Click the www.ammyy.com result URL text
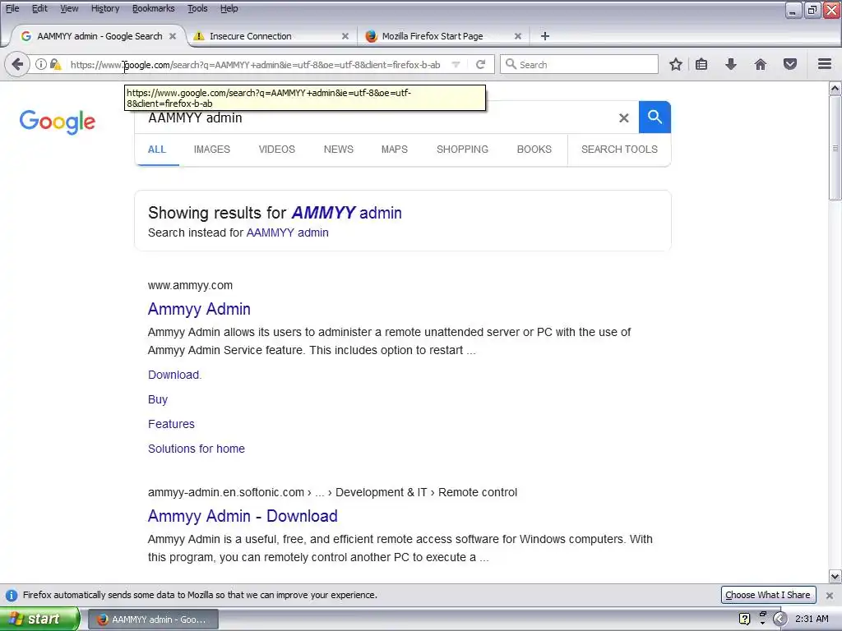This screenshot has width=842, height=631. coord(190,285)
